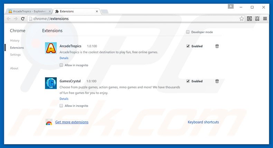This screenshot has height=148, width=273.
Task: Click the Chrome Web Store icon
Action: [49, 122]
